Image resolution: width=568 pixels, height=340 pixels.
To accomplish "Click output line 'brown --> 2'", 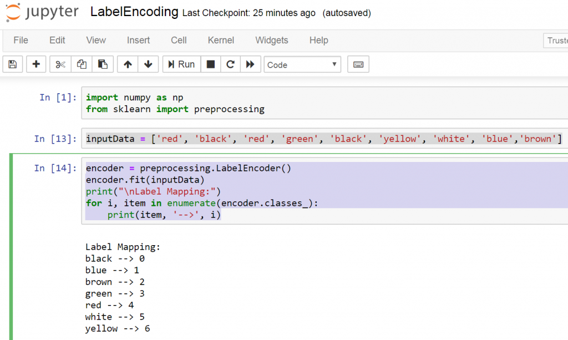I will (x=115, y=282).
